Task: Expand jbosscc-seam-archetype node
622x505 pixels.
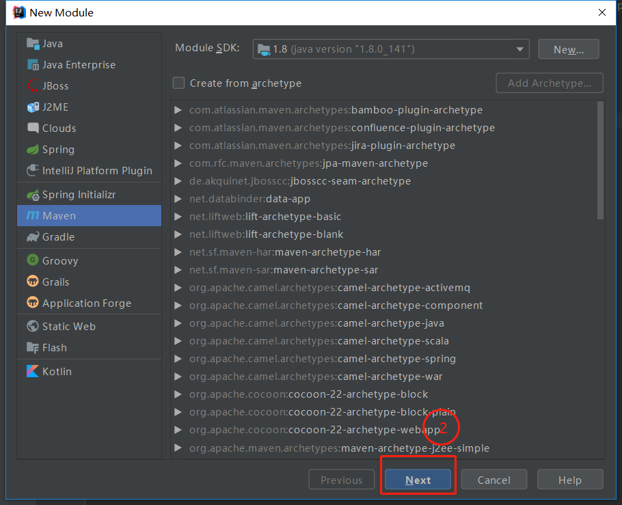Action: 178,181
